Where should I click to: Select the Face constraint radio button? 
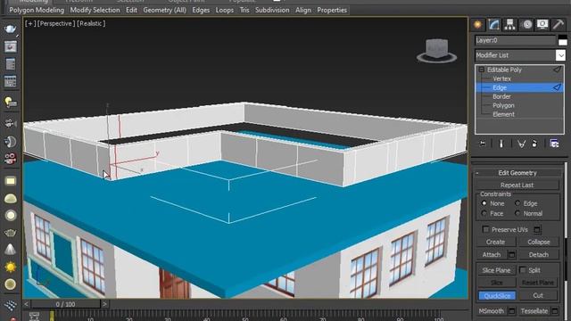(484, 213)
